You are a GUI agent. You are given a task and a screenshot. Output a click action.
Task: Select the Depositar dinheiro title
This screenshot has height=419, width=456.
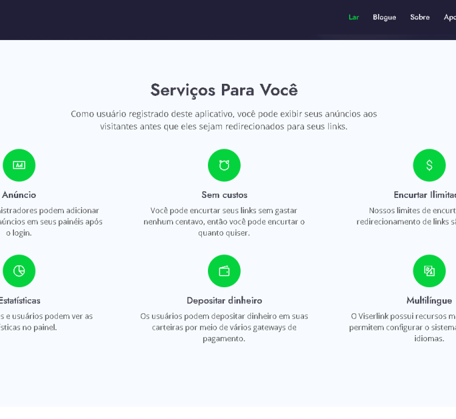(x=224, y=301)
